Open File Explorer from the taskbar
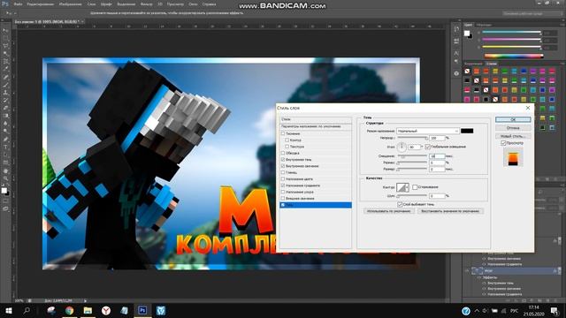 coord(88,310)
